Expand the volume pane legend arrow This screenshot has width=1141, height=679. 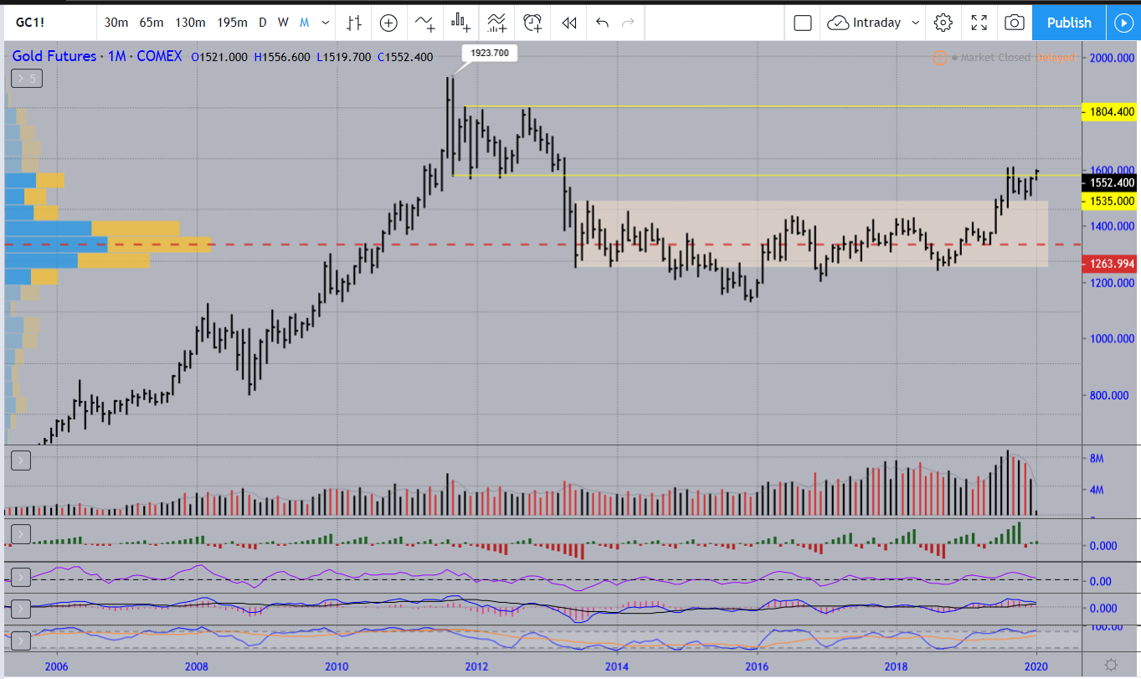[21, 460]
